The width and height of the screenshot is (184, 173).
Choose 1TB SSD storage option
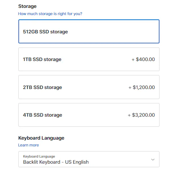pyautogui.click(x=89, y=59)
